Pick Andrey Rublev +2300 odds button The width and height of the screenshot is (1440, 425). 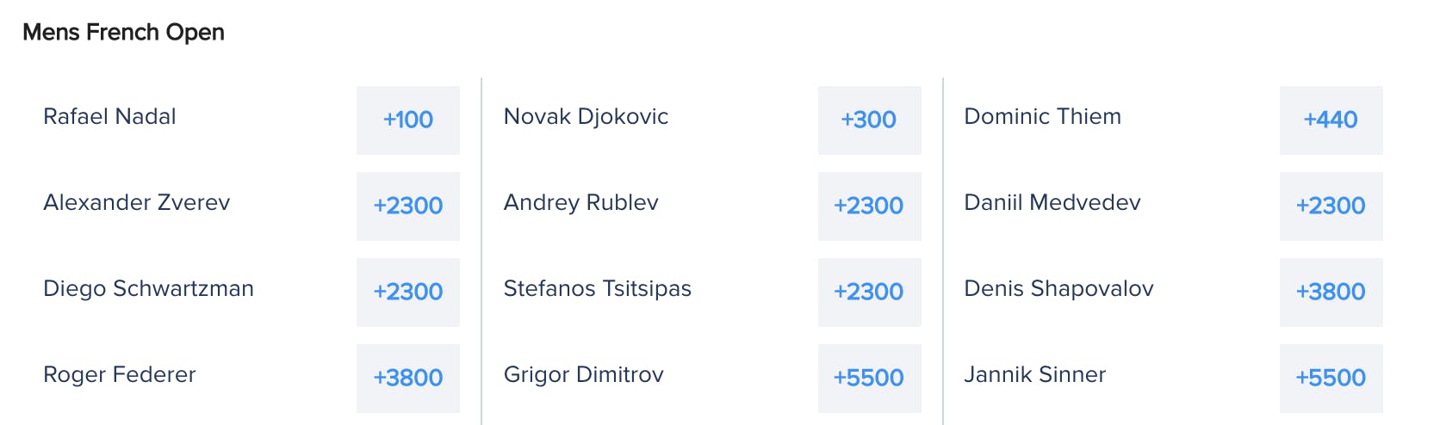(x=870, y=206)
